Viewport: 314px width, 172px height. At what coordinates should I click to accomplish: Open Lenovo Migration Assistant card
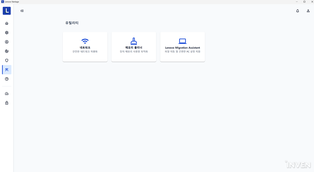coord(182,47)
